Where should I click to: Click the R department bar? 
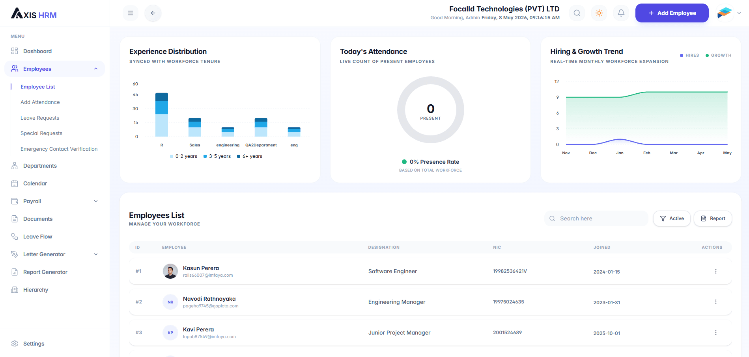pyautogui.click(x=162, y=115)
